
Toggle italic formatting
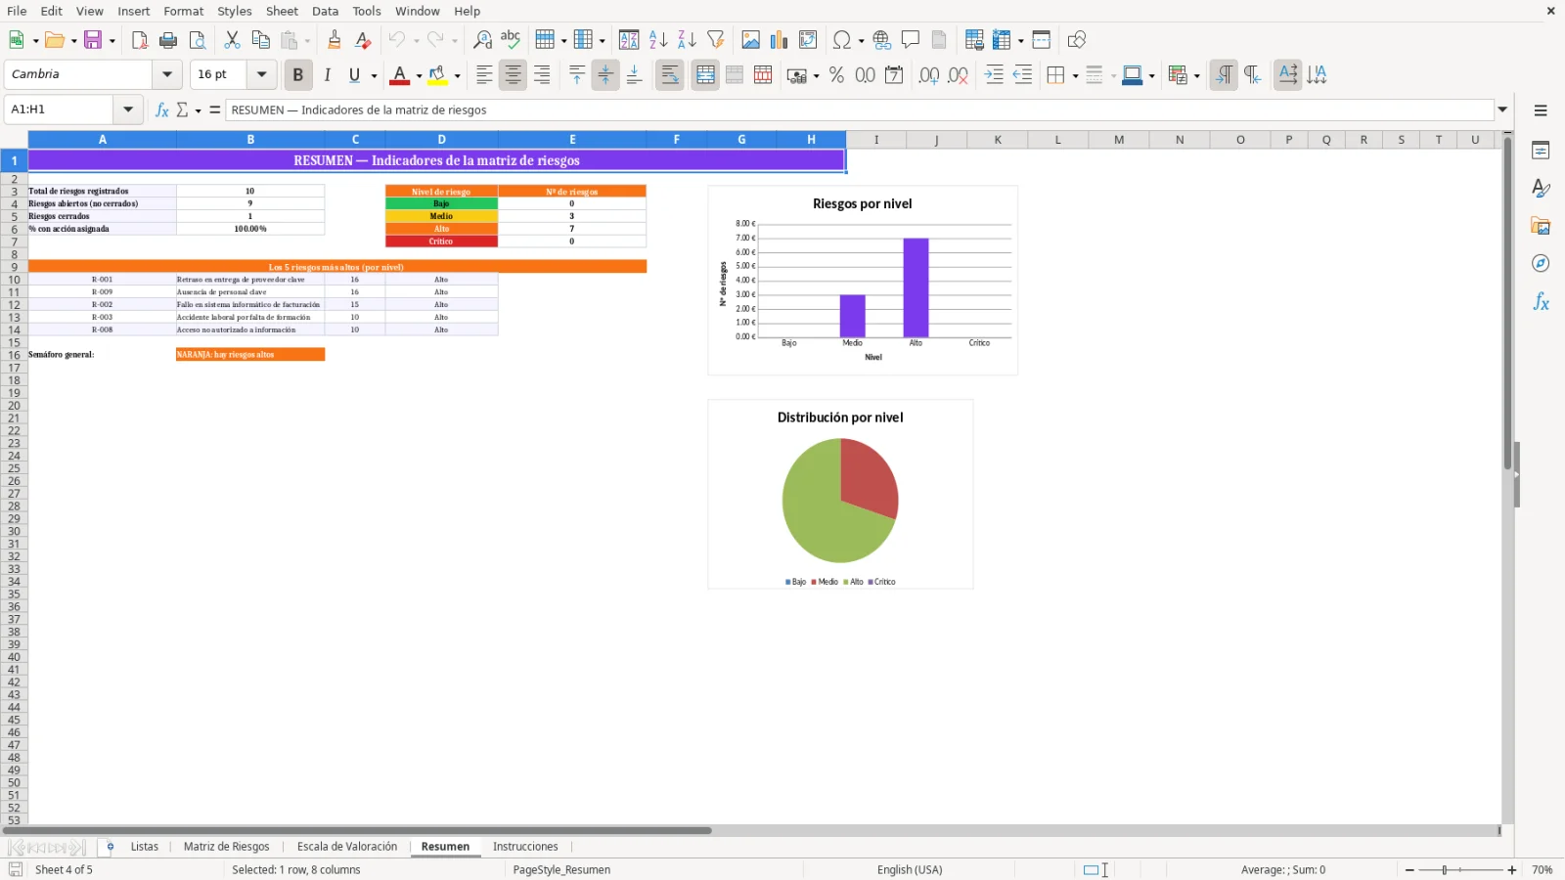coord(327,75)
